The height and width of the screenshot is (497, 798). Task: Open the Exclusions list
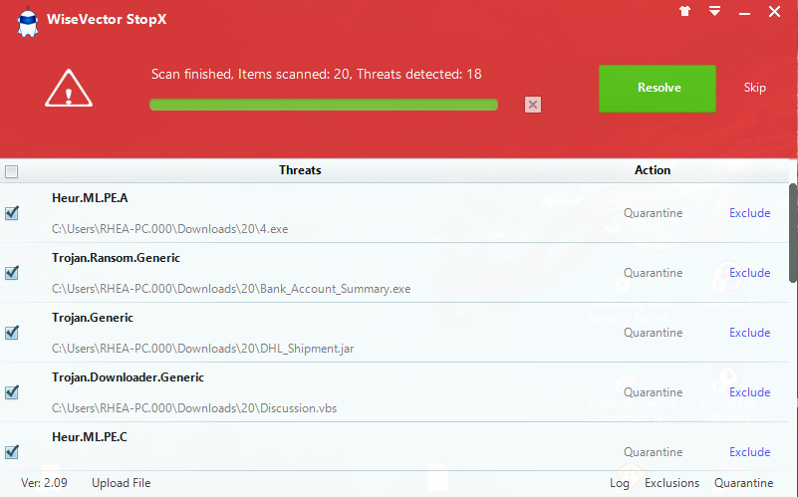click(x=671, y=483)
